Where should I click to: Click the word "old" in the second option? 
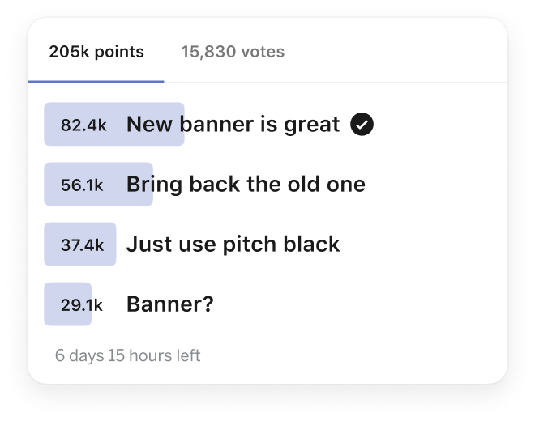coord(305,185)
